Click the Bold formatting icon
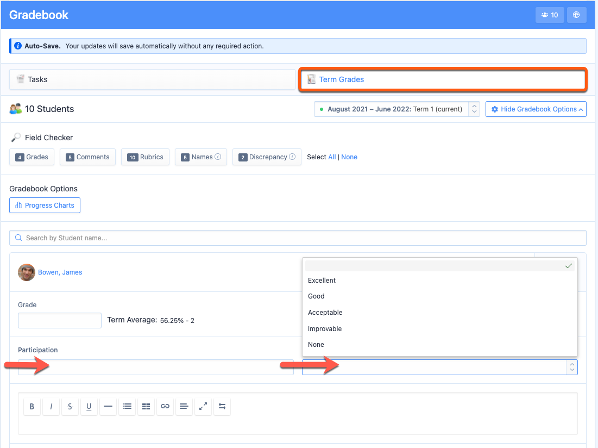Image resolution: width=598 pixels, height=448 pixels. (x=32, y=406)
